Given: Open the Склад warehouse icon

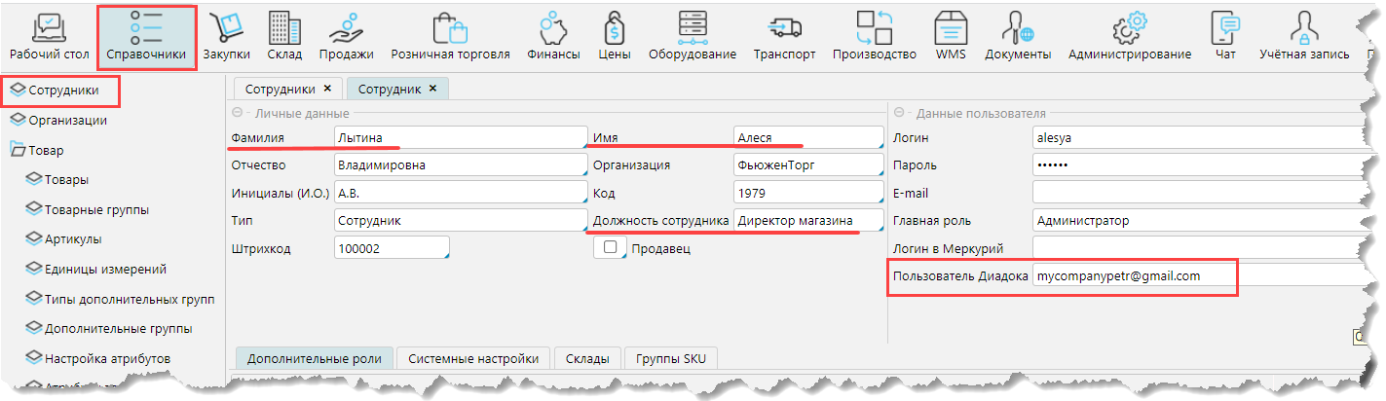Looking at the screenshot, I should coord(279,28).
